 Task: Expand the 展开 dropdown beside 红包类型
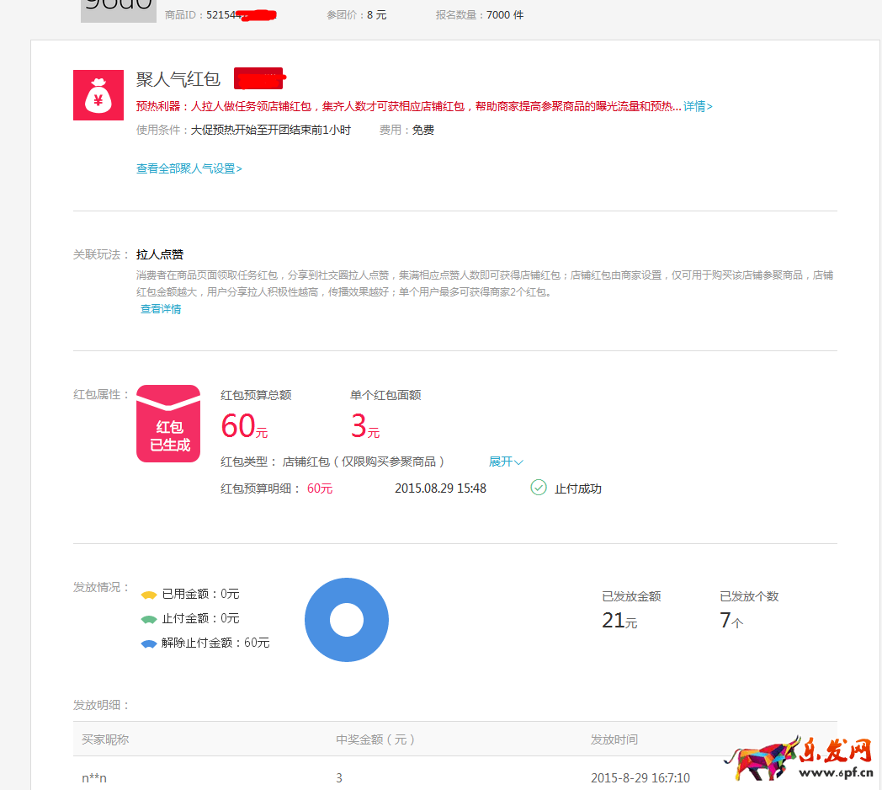[505, 461]
